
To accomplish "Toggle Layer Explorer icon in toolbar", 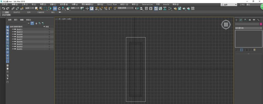I will (151, 8).
